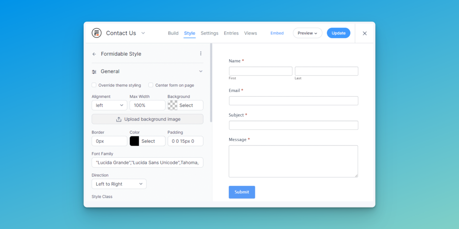Close the form editor with X
Image resolution: width=459 pixels, height=229 pixels.
pyautogui.click(x=365, y=33)
